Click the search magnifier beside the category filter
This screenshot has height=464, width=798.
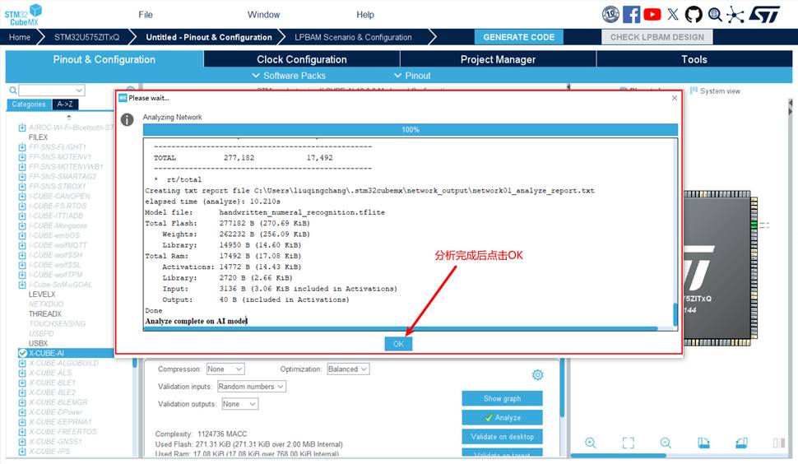coord(12,90)
